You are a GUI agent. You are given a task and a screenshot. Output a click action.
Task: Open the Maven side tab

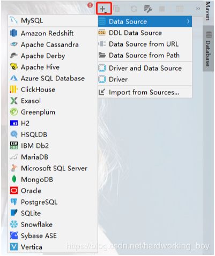tap(208, 11)
